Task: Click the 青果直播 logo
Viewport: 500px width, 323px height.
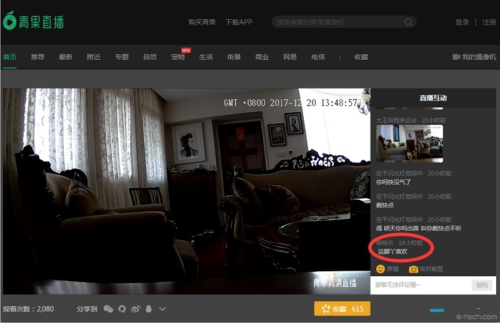Action: pos(33,21)
